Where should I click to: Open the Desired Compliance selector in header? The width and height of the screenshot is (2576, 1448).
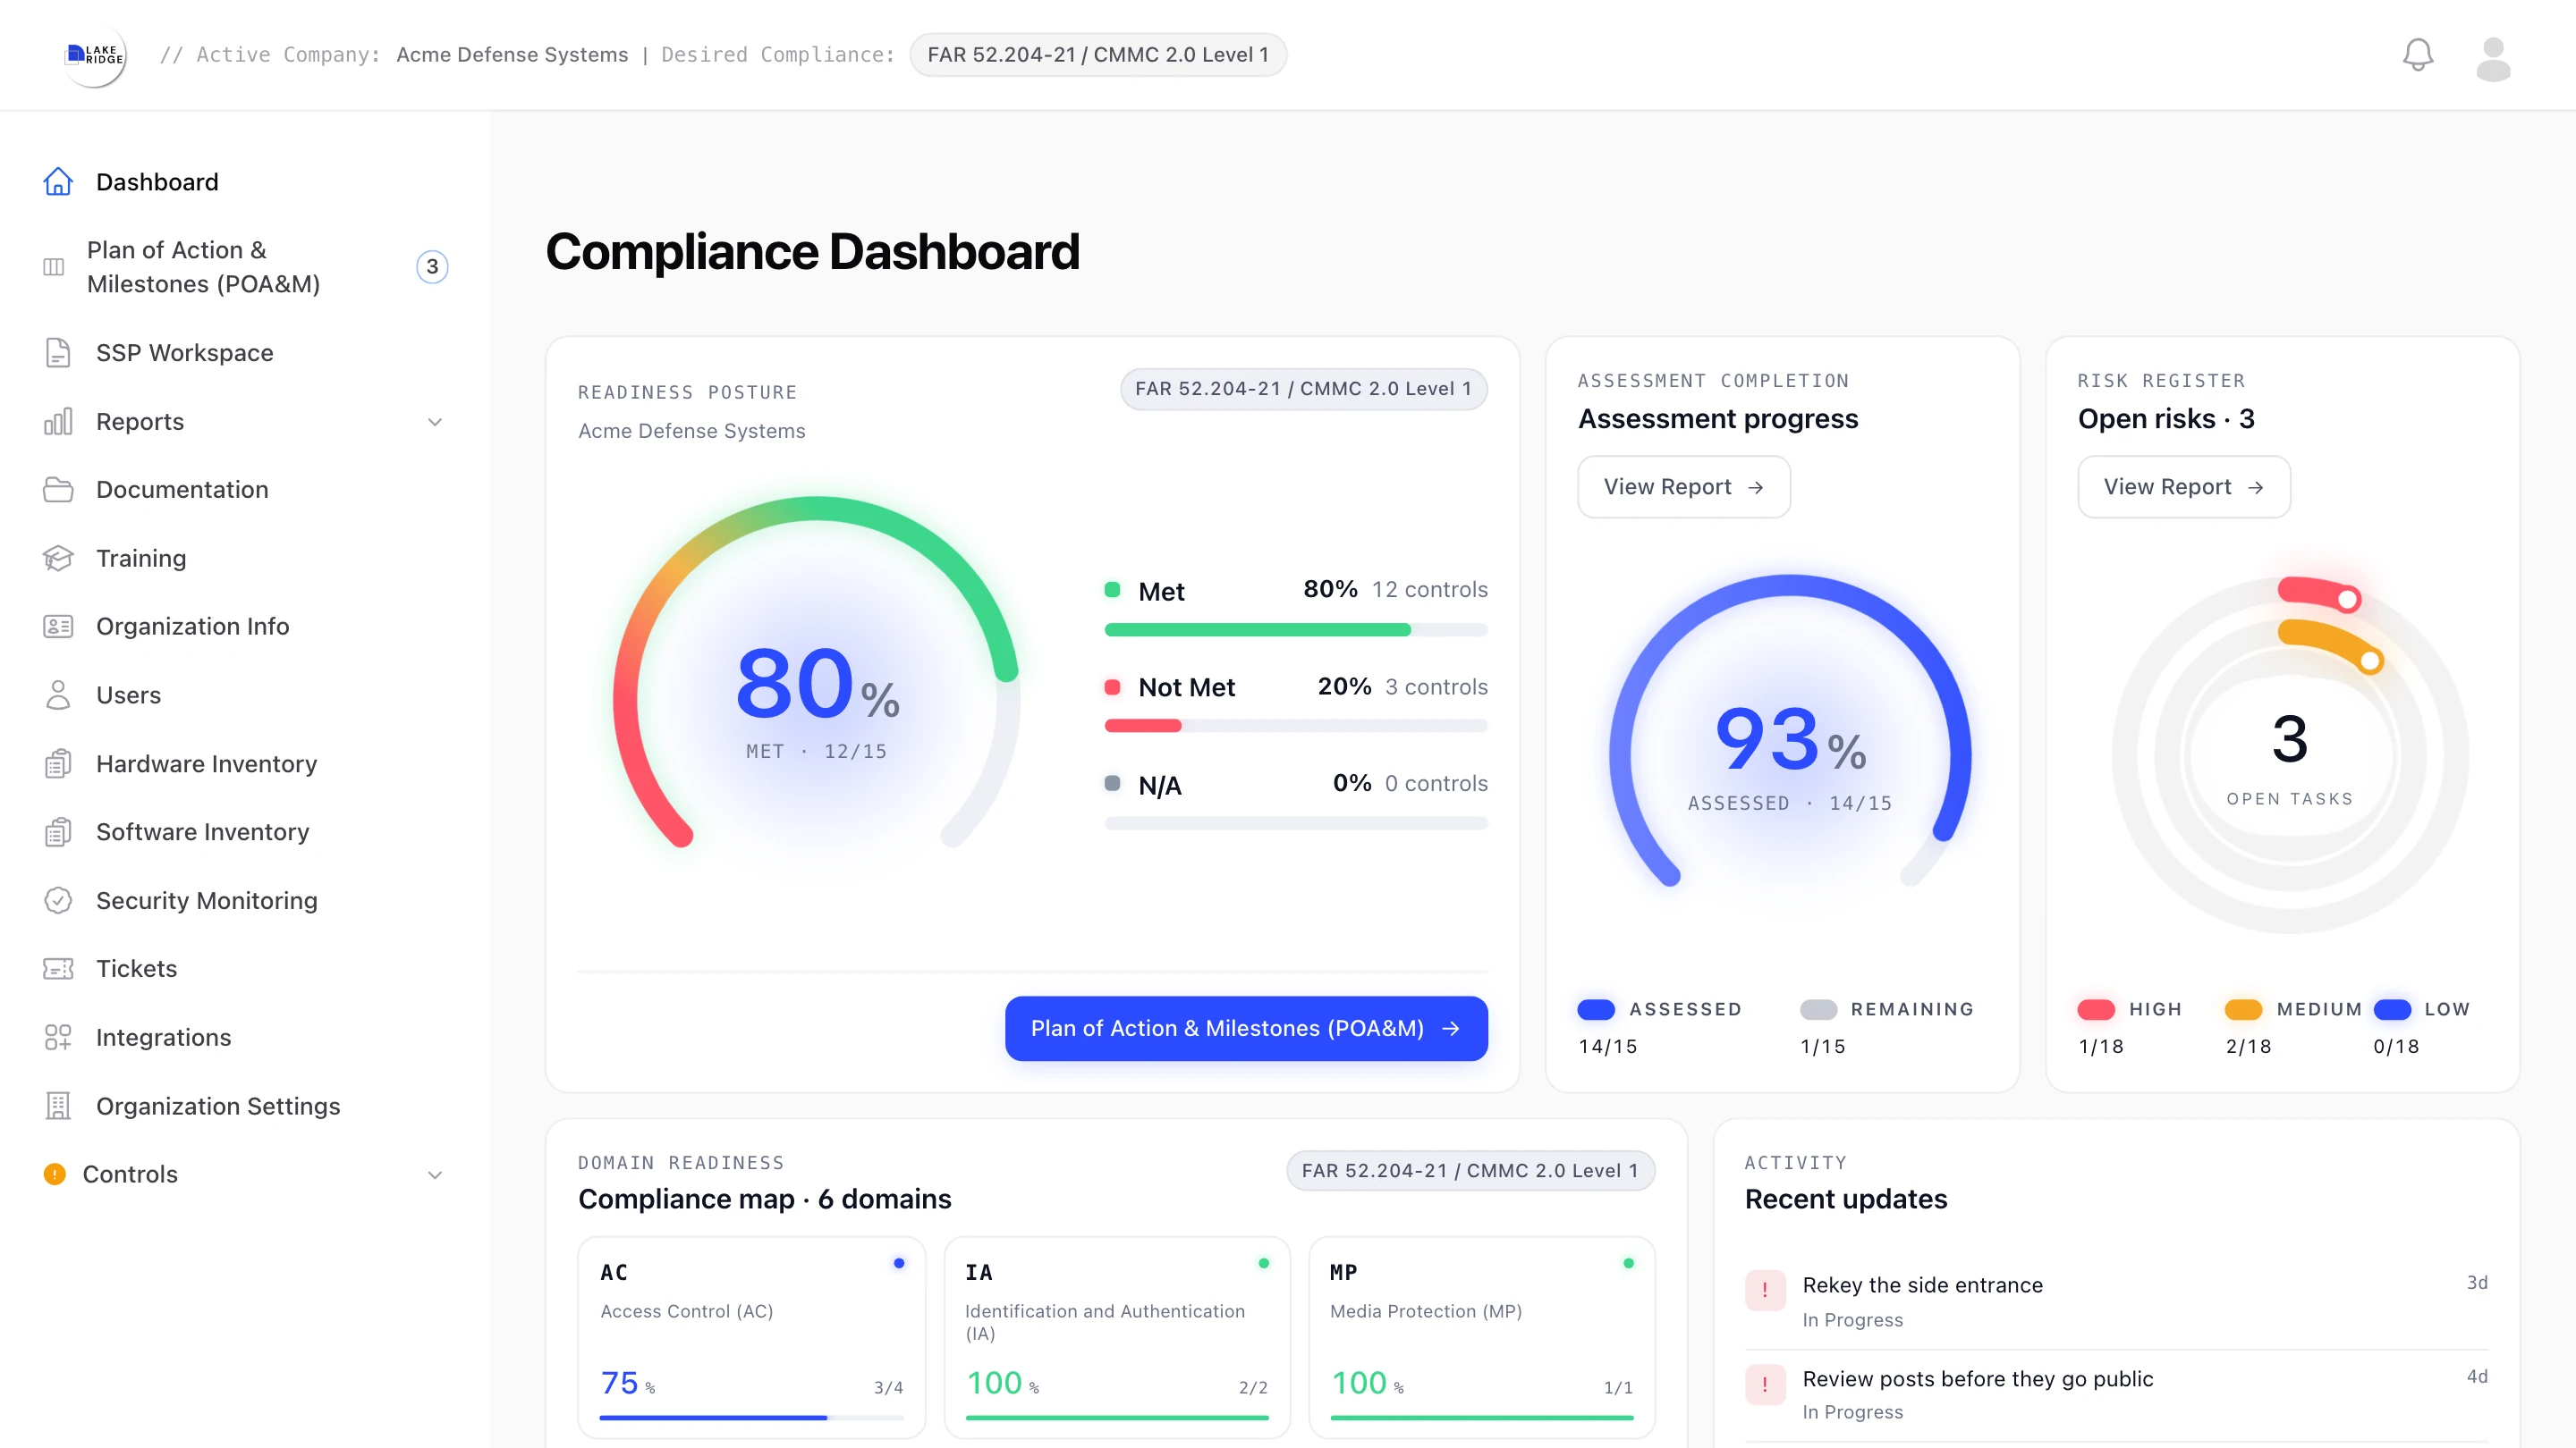click(x=1097, y=55)
